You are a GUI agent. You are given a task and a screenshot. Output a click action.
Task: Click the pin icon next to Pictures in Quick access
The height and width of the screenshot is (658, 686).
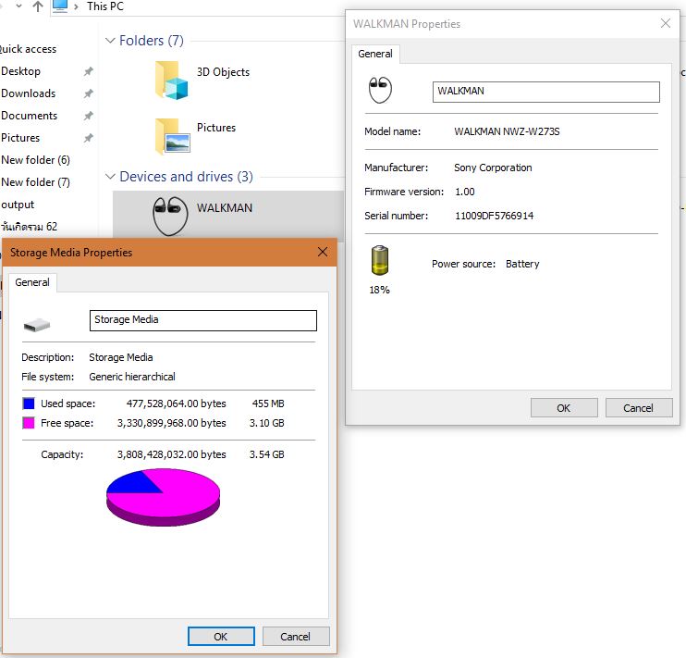tap(89, 138)
